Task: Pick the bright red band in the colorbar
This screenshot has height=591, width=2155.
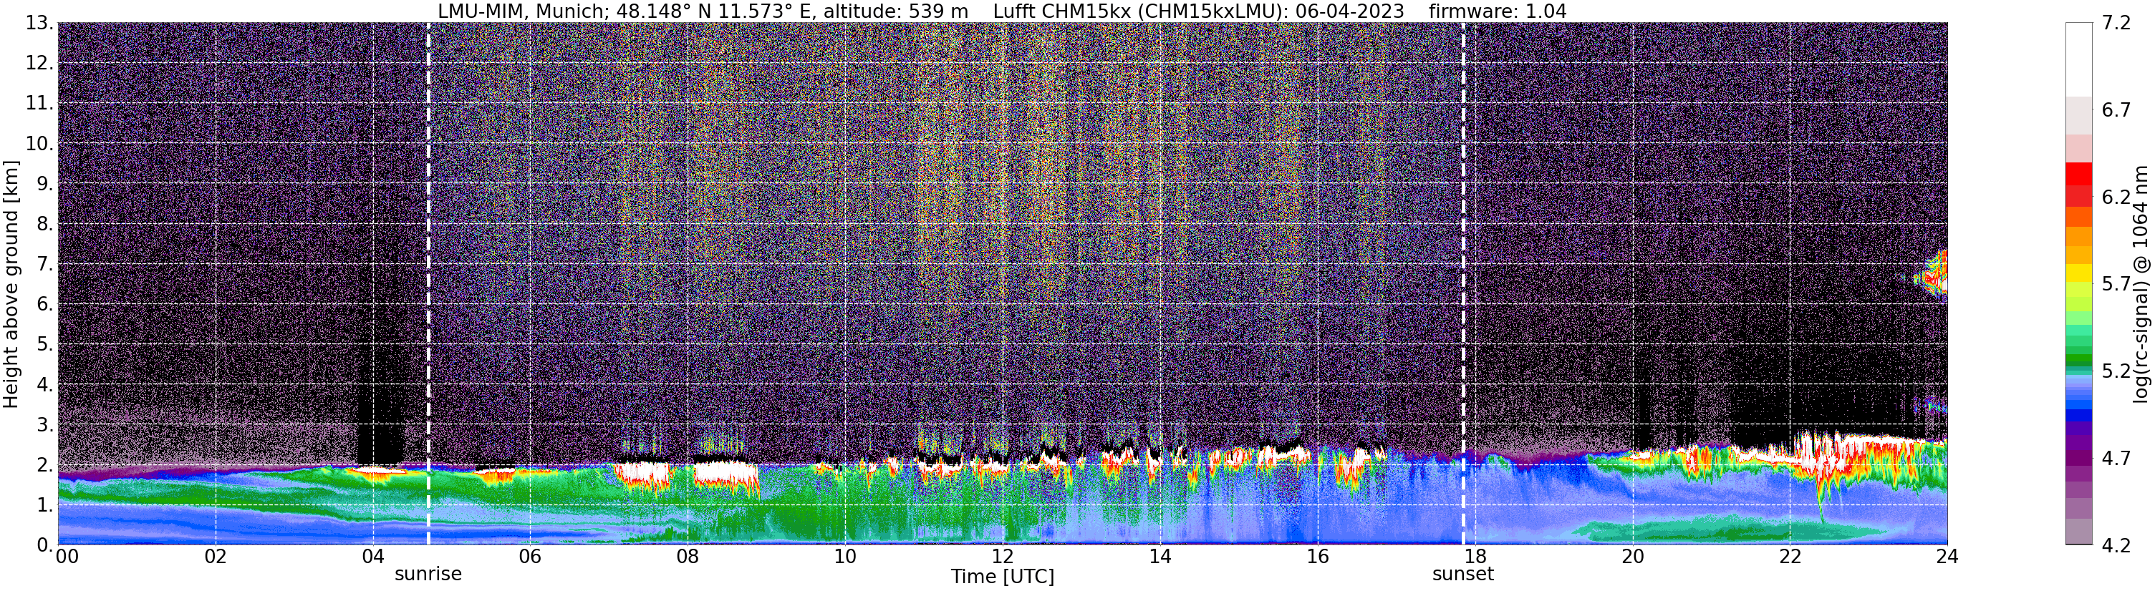Action: 2078,173
